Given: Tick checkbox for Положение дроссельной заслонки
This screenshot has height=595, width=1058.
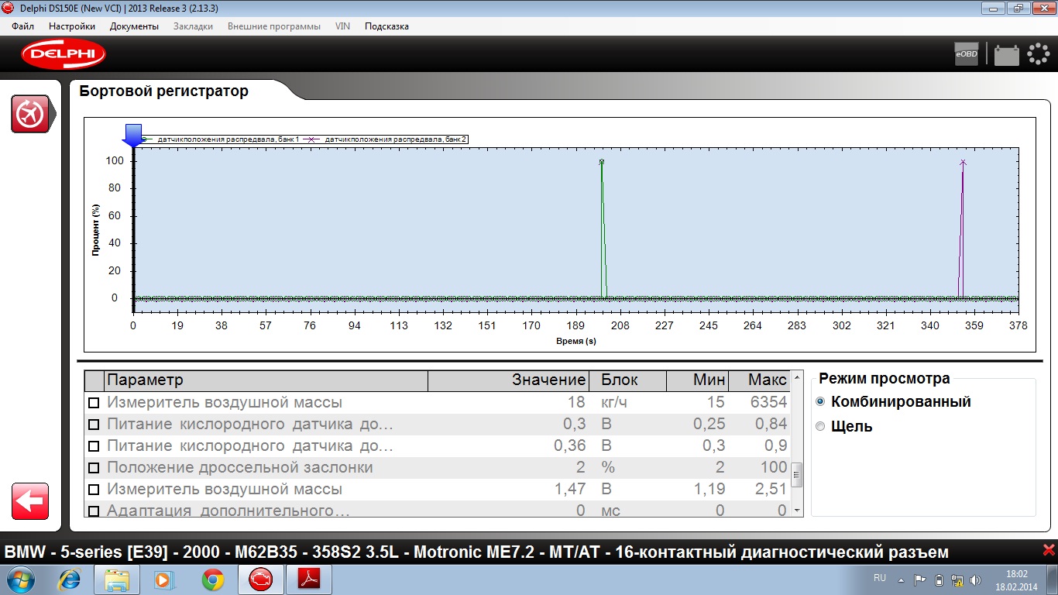Looking at the screenshot, I should pyautogui.click(x=94, y=468).
